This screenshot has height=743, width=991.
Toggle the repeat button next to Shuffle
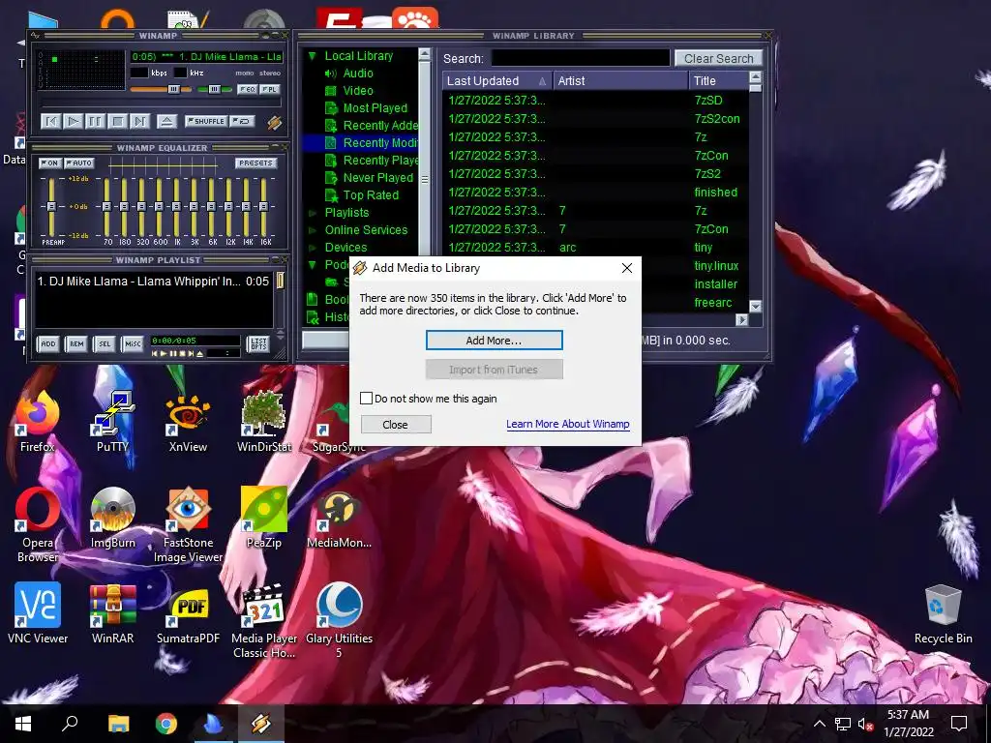(242, 121)
